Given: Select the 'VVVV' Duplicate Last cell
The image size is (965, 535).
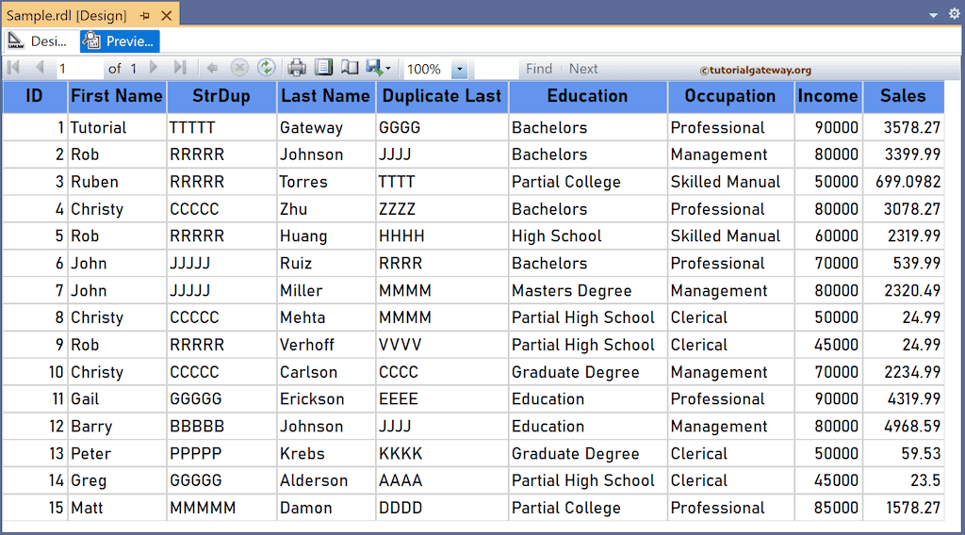Looking at the screenshot, I should coord(442,345).
